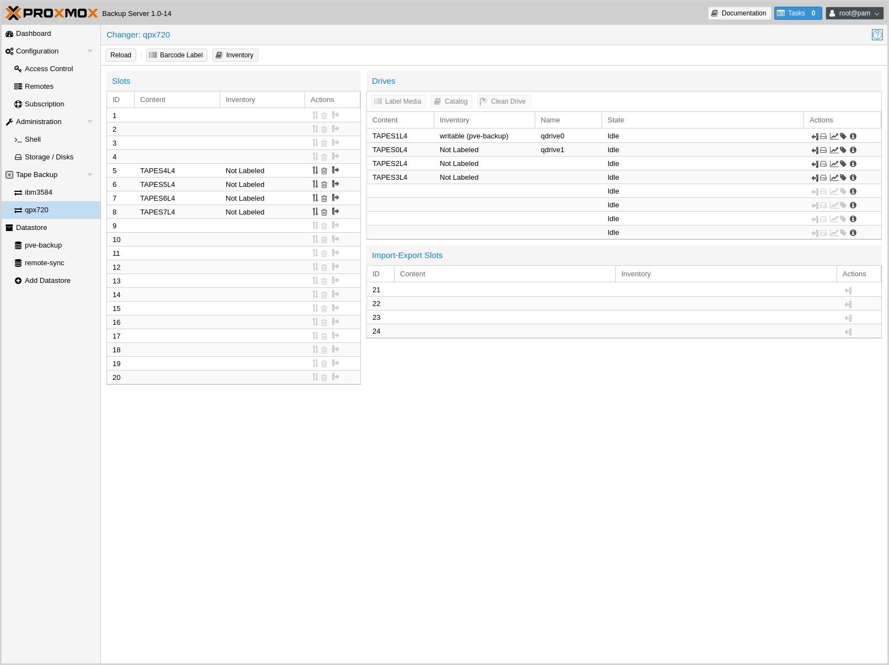Collapse the Configuration section in sidebar
Viewport: 889px width, 665px height.
point(90,51)
